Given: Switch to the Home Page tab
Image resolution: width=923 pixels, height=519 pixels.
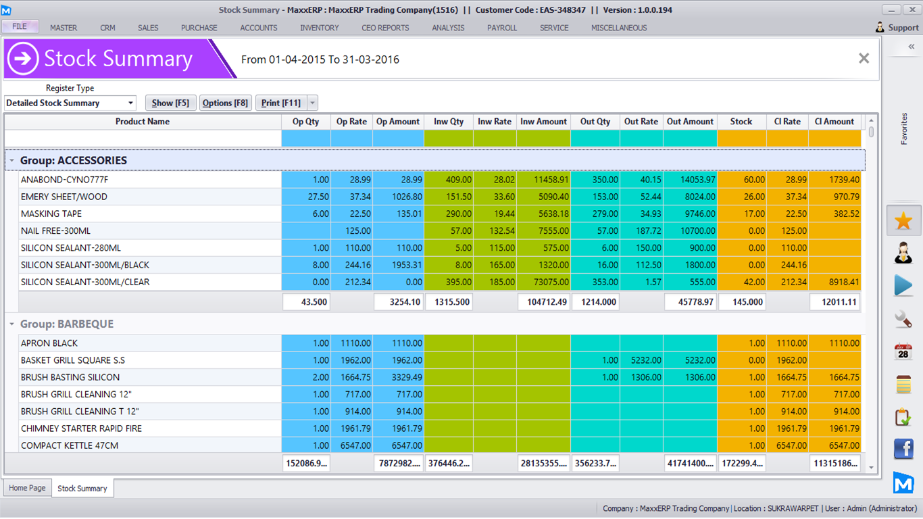Looking at the screenshot, I should tap(28, 488).
